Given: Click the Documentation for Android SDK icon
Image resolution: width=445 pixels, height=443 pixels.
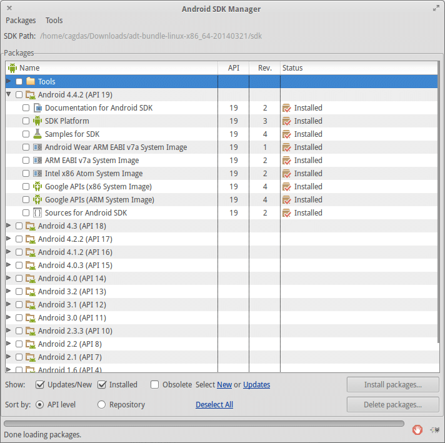Looking at the screenshot, I should [37, 108].
